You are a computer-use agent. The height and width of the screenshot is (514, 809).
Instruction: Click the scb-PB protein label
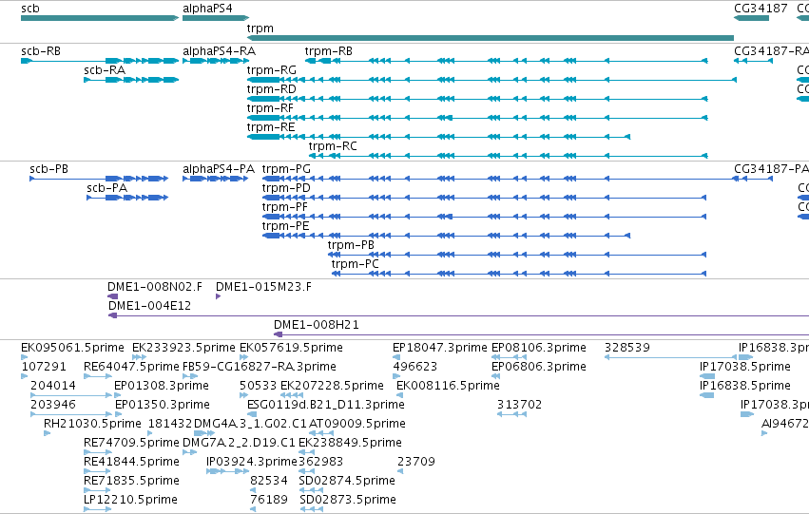coord(49,169)
